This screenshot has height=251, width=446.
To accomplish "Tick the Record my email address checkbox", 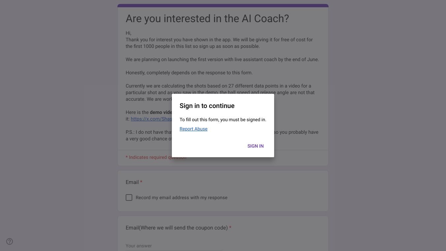I will click(129, 197).
